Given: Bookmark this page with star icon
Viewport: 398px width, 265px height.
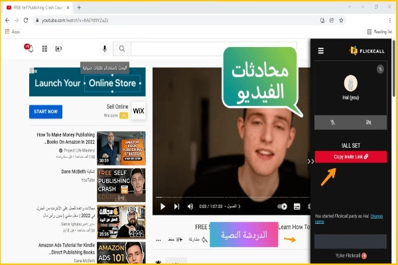Looking at the screenshot, I should (341, 21).
